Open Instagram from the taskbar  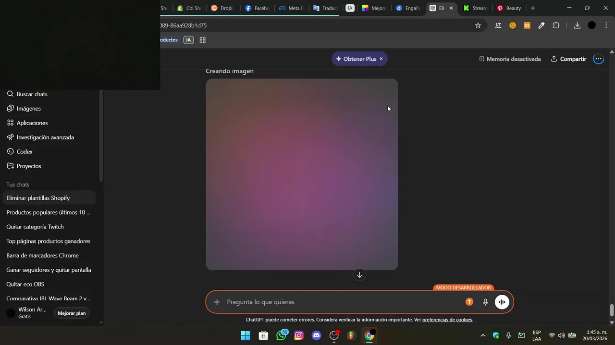(x=299, y=335)
